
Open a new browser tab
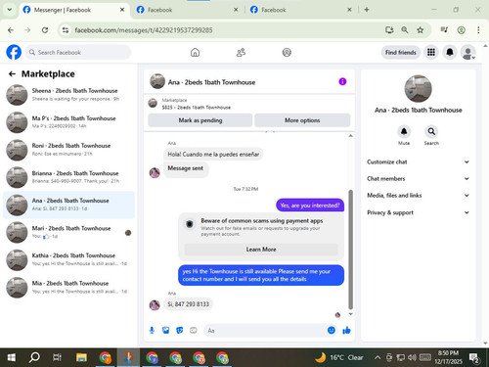pyautogui.click(x=367, y=10)
